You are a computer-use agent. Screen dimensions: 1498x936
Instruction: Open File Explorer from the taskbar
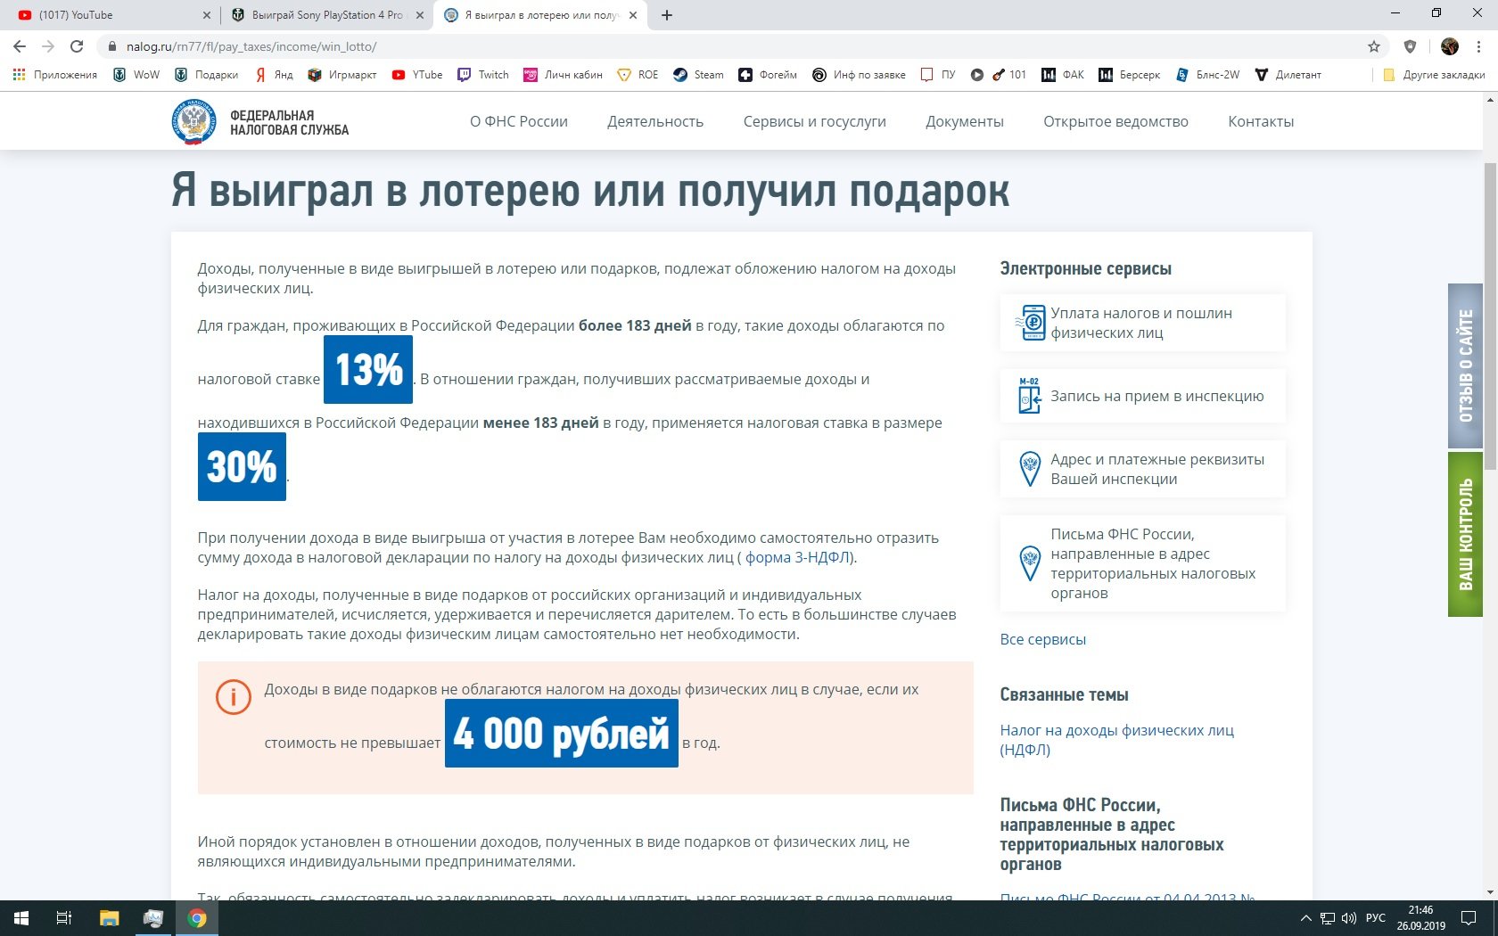109,918
